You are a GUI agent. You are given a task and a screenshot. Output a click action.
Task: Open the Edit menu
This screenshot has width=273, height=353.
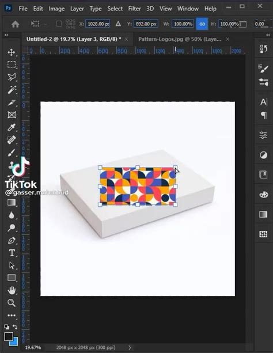coord(38,9)
